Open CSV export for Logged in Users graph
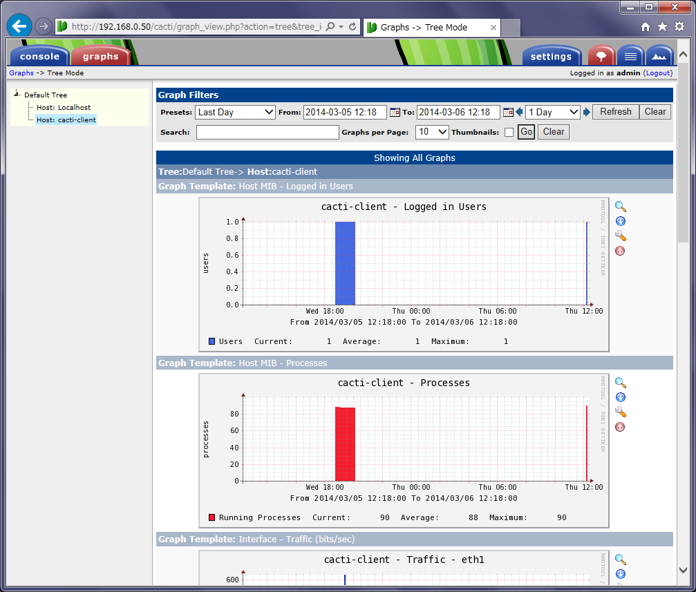The image size is (696, 592). pos(620,221)
